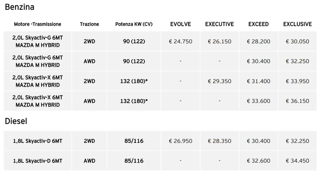The image size is (320, 173).
Task: Select the € 29.350 Skyactiv-X price
Action: pyautogui.click(x=220, y=81)
